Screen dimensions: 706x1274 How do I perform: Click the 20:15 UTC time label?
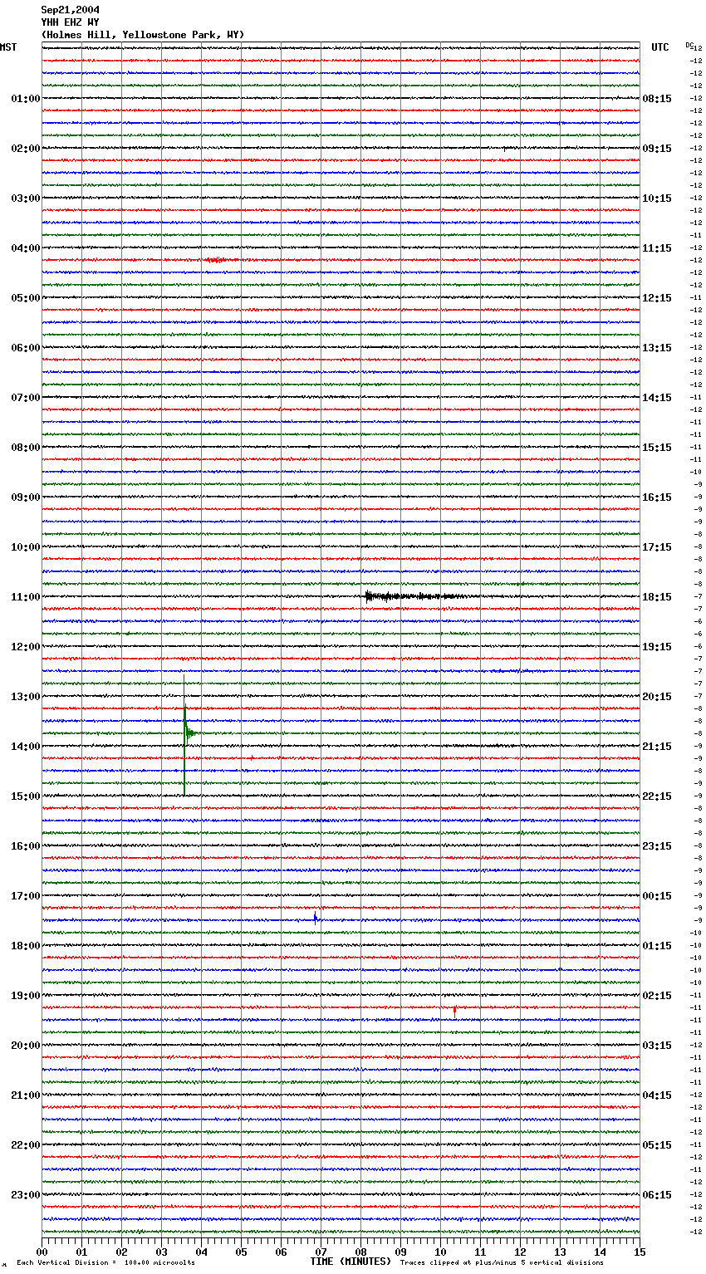[x=657, y=697]
